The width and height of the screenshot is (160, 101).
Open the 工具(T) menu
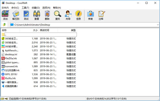(25, 8)
